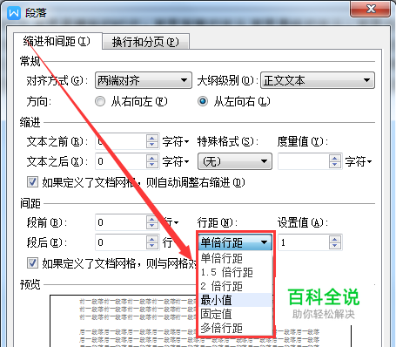Click the WPS Writer icon in title bar
The height and width of the screenshot is (347, 396).
tap(14, 13)
